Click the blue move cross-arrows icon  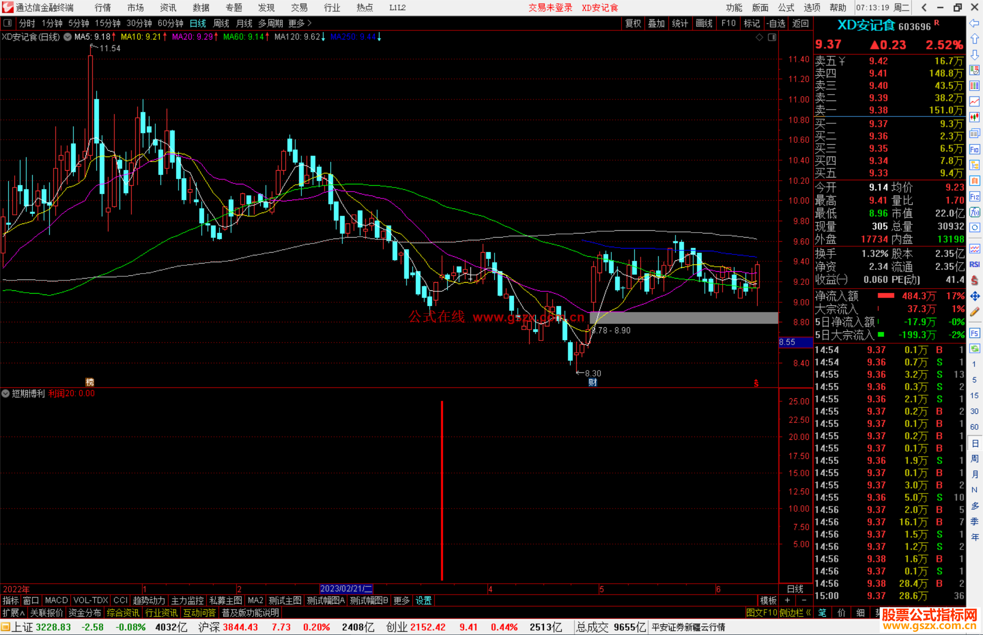(x=974, y=296)
